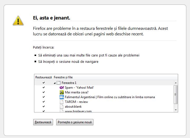Click the TAROM review page icon
This screenshot has width=190, height=138.
pyautogui.click(x=62, y=102)
